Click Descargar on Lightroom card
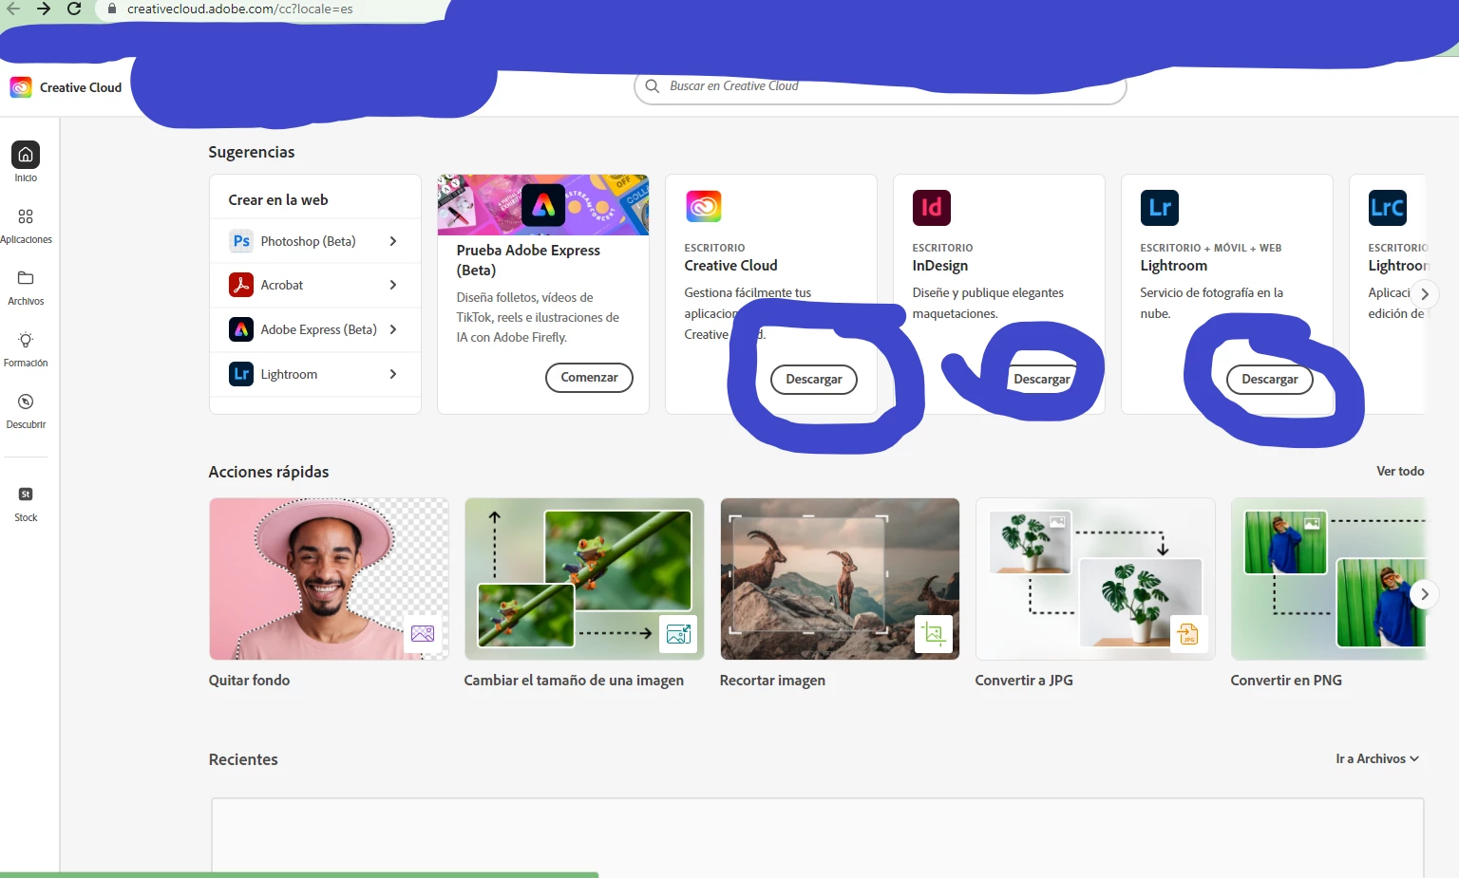This screenshot has height=878, width=1459. click(1270, 379)
